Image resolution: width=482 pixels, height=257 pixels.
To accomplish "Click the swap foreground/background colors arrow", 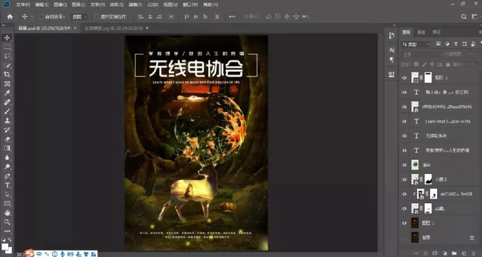I will (x=10, y=240).
